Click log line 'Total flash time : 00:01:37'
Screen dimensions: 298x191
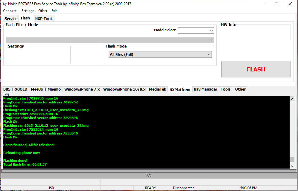coord(25,164)
